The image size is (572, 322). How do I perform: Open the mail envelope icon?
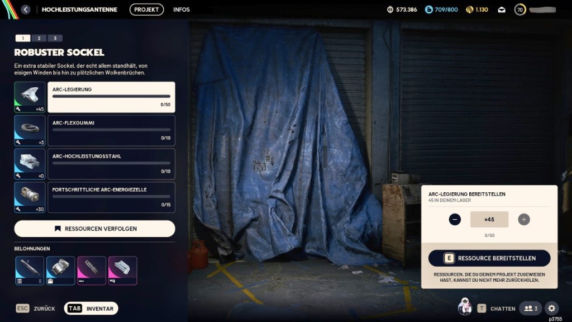pos(501,10)
